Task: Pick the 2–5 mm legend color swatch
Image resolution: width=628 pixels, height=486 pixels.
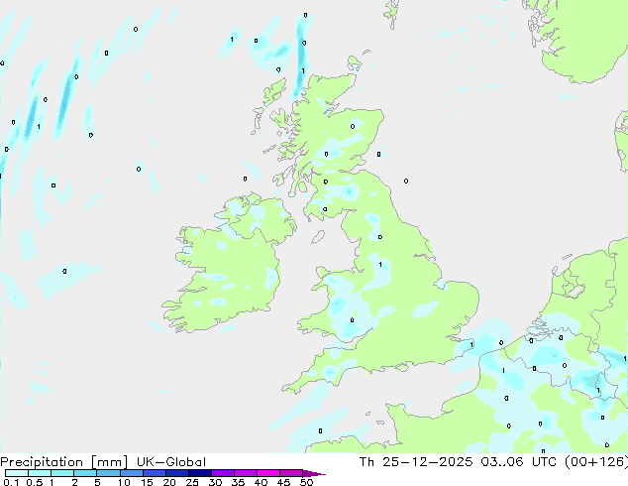Action: pos(85,473)
